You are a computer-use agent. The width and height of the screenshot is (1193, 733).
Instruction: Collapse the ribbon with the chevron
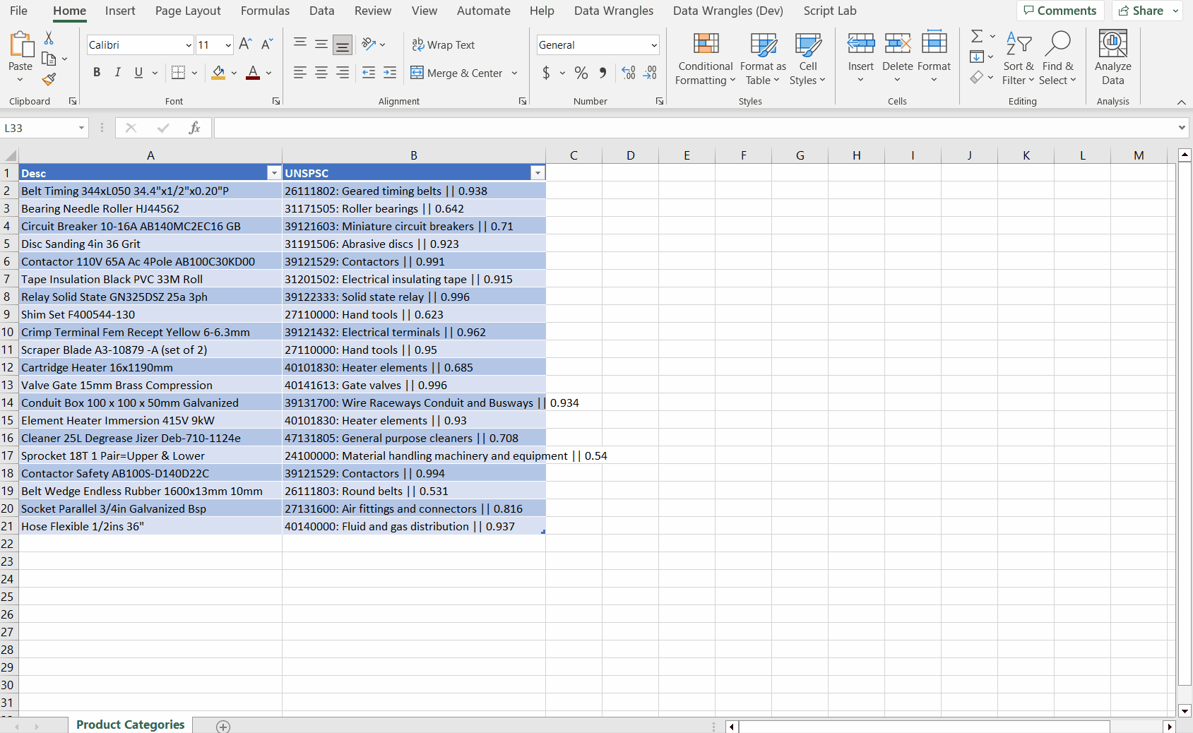point(1181,102)
